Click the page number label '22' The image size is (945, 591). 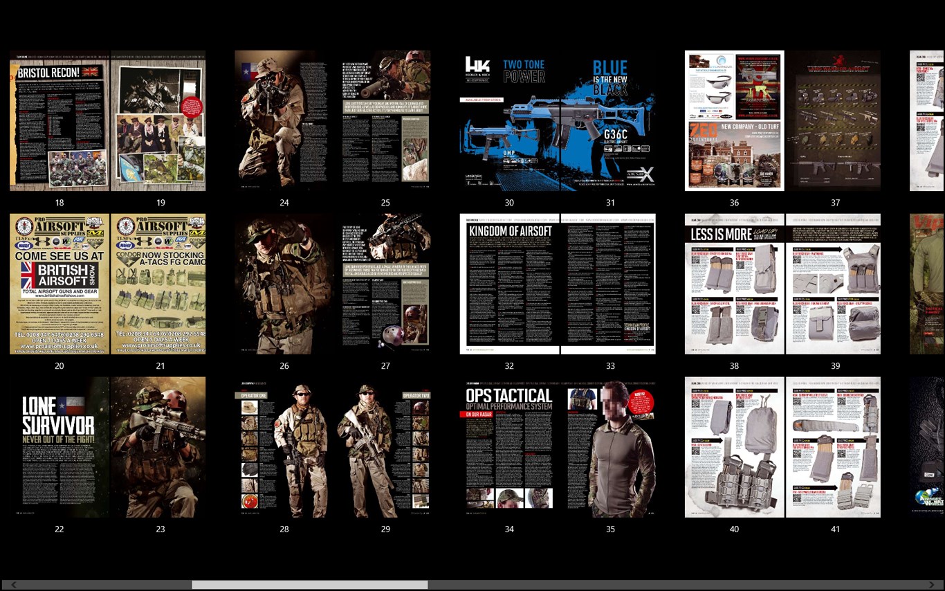pos(59,529)
